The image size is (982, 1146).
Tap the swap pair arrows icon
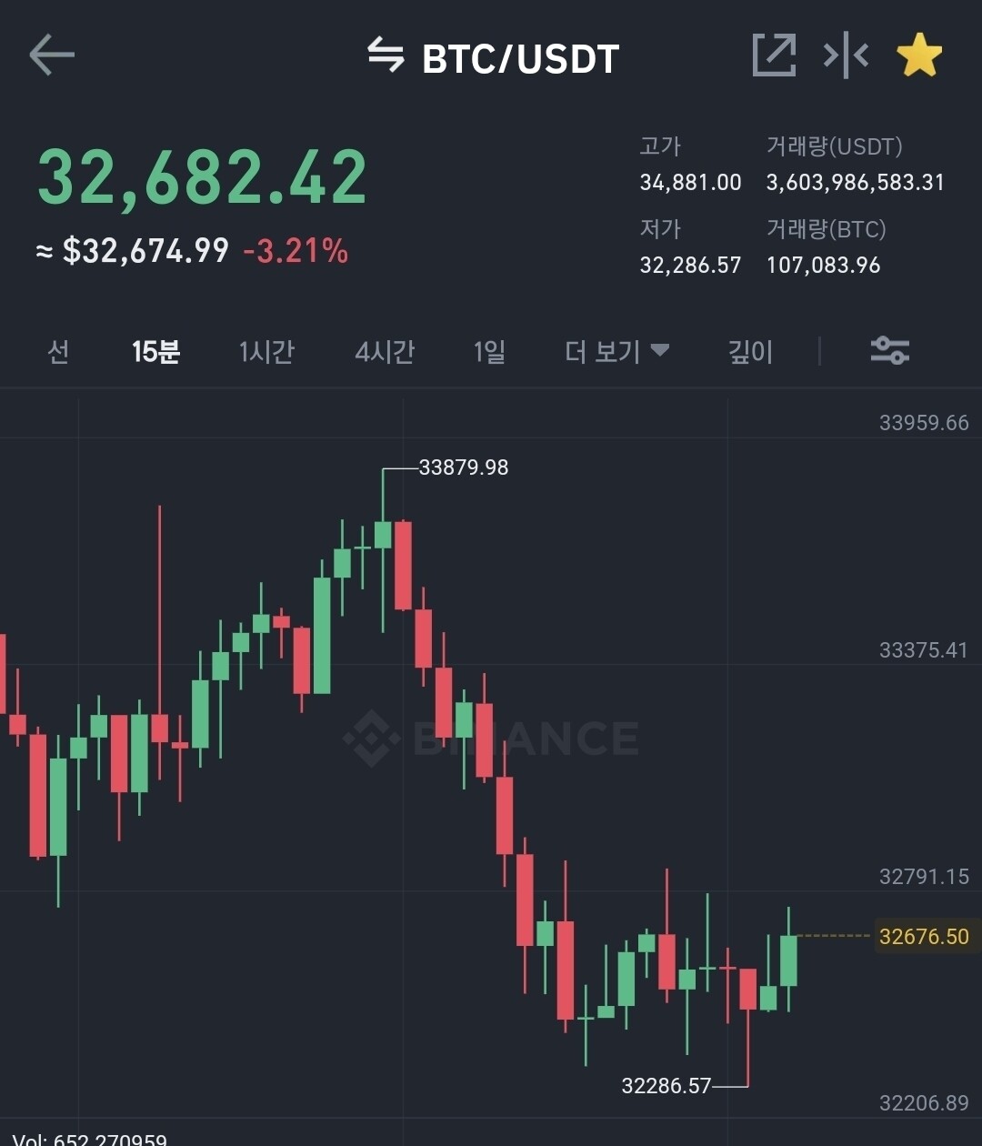(386, 55)
